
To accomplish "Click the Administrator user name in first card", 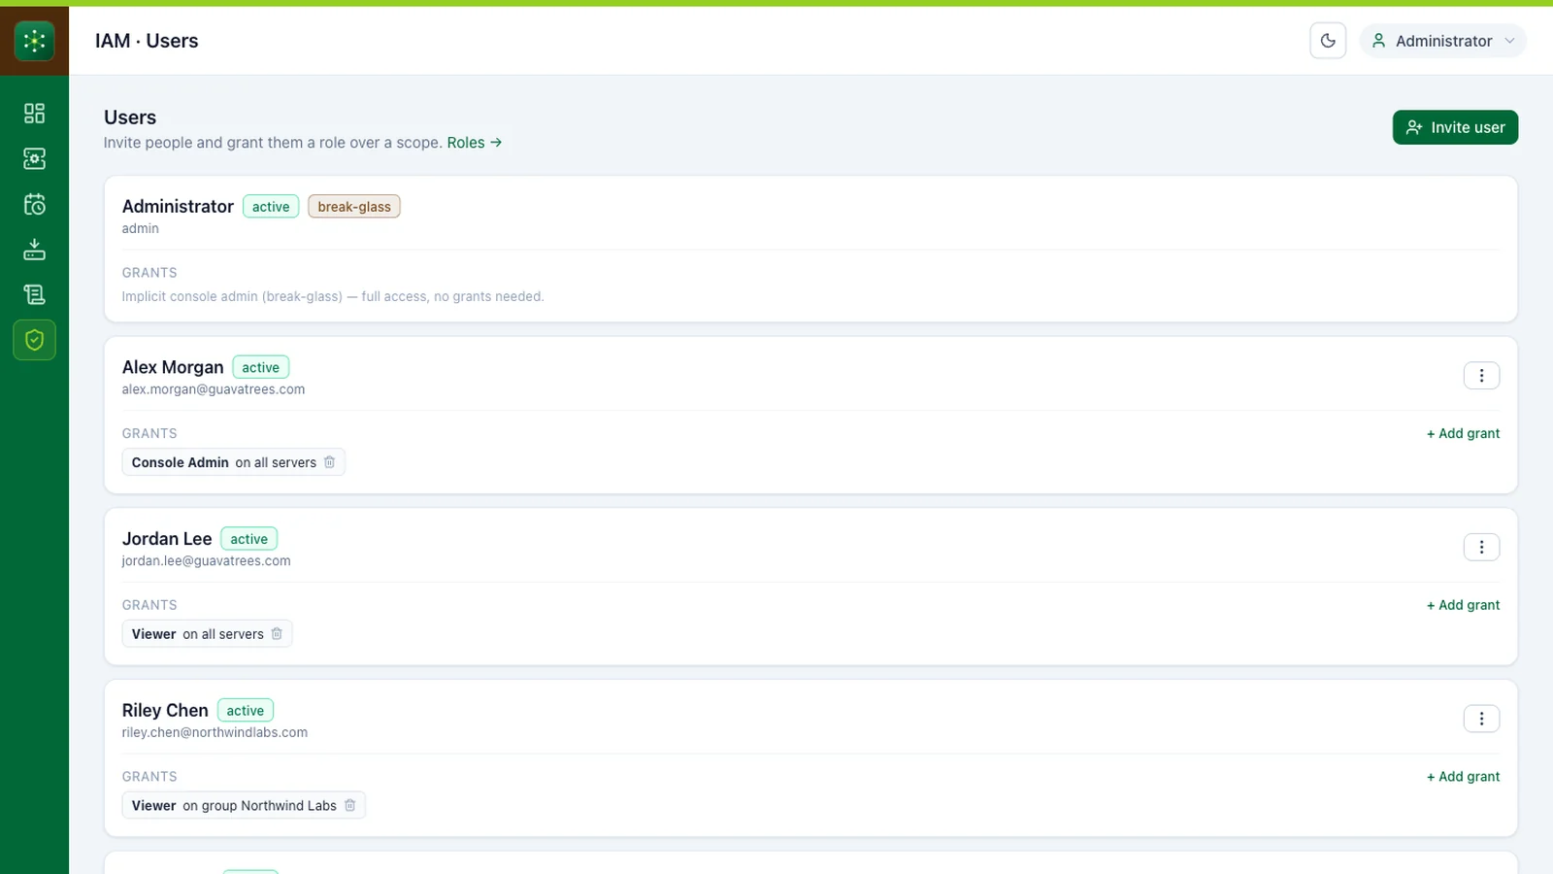I will tap(178, 207).
